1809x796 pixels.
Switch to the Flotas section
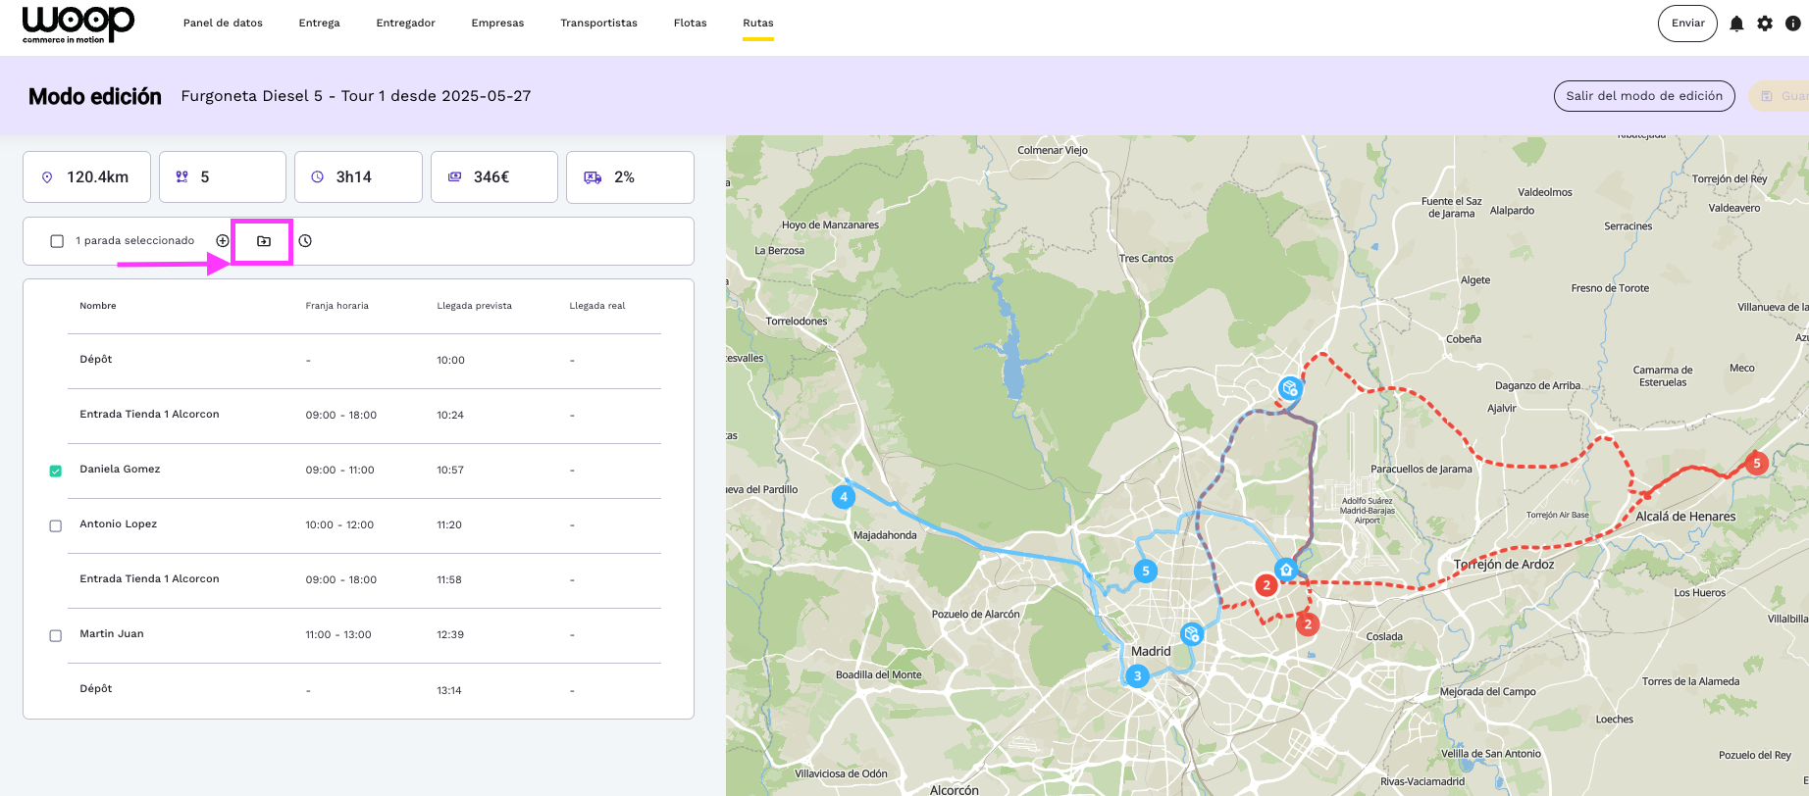690,24
